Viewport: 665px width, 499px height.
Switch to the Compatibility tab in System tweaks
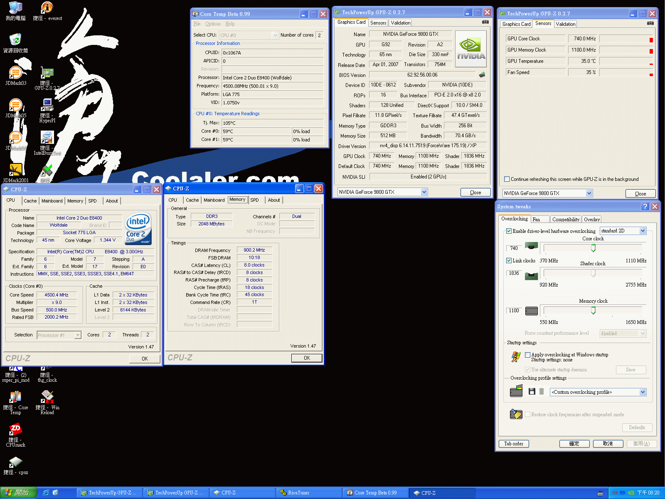566,220
